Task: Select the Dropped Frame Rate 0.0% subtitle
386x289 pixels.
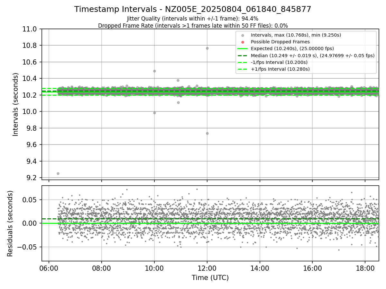Action: point(193,26)
